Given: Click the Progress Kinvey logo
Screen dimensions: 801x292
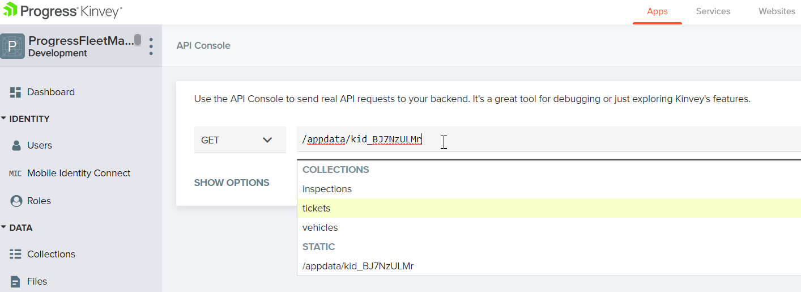Looking at the screenshot, I should pos(62,10).
